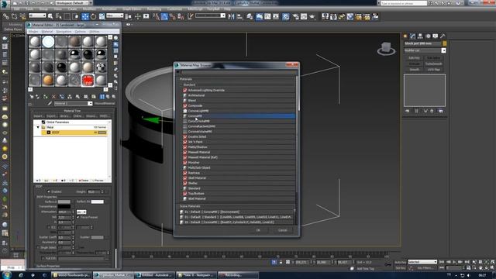The image size is (496, 279).
Task: Click the Mirror tool in main toolbar
Action: (x=232, y=16)
